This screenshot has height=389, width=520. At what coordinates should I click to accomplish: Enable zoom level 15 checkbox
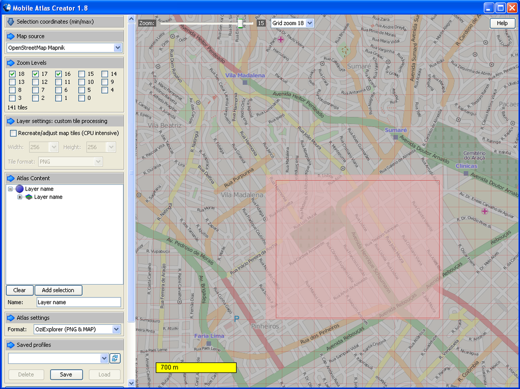coord(82,74)
